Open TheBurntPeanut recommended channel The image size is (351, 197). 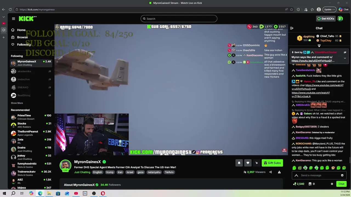(31, 133)
